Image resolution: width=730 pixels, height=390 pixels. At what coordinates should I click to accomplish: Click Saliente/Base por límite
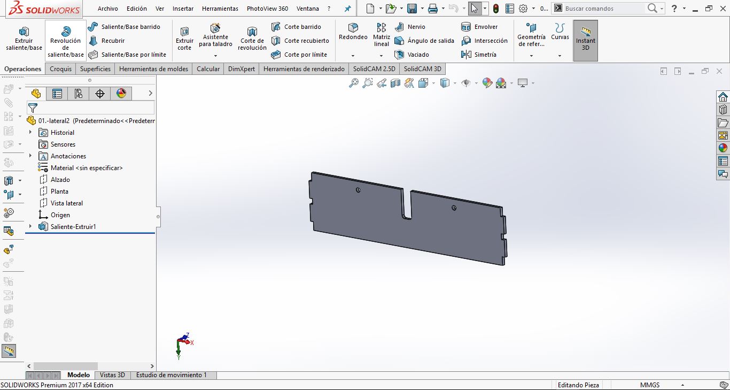(x=127, y=55)
